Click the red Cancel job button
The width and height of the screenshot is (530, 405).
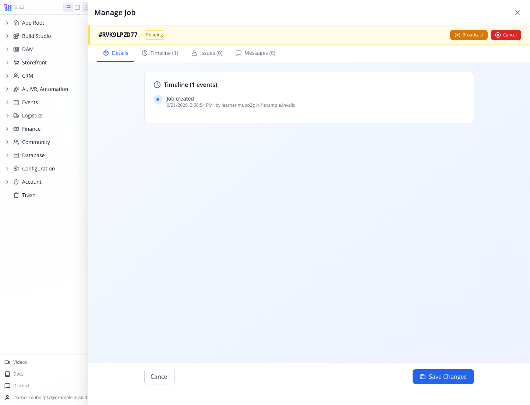(x=506, y=35)
